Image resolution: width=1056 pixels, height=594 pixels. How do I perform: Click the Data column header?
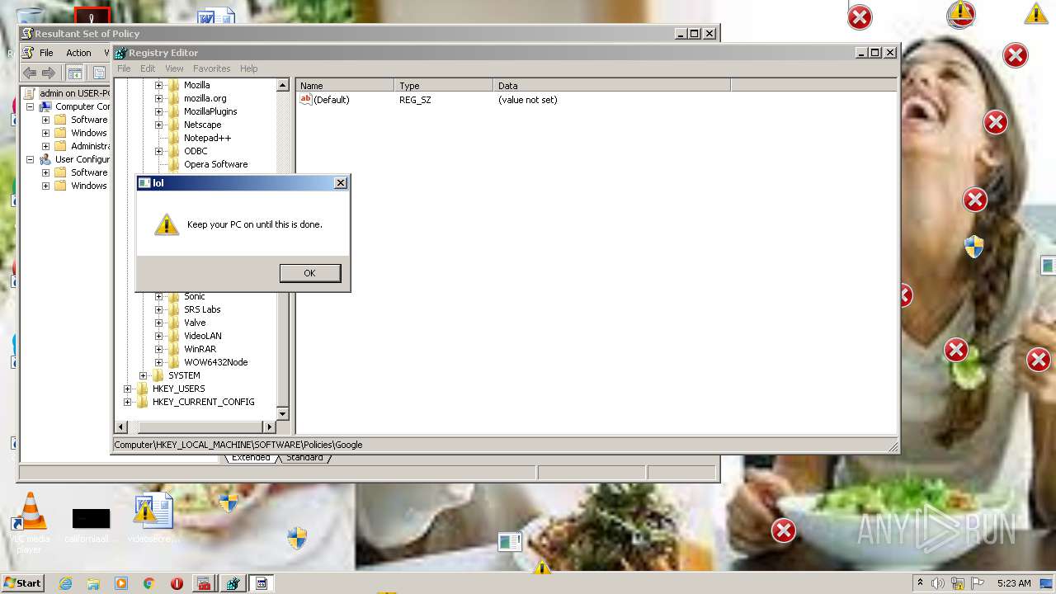pos(612,86)
